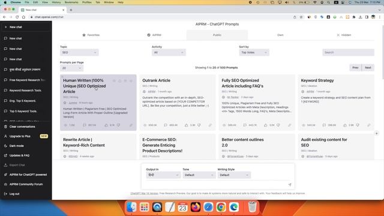Screen dimensions: 384x216
Task: Click thumbs up on Human Written article card
Action: click(106, 125)
